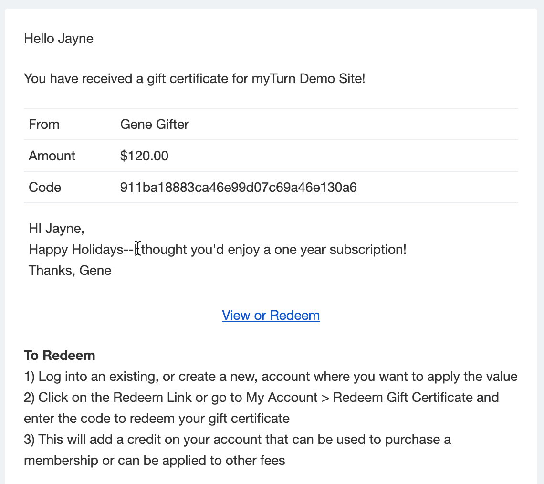This screenshot has width=544, height=484.
Task: Click step 3 about account credit
Action: point(237,450)
